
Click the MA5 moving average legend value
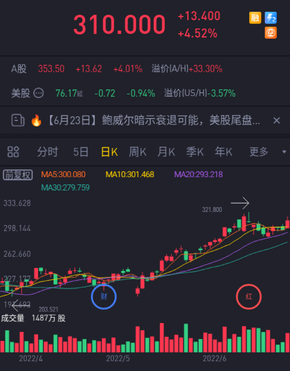[x=64, y=175]
